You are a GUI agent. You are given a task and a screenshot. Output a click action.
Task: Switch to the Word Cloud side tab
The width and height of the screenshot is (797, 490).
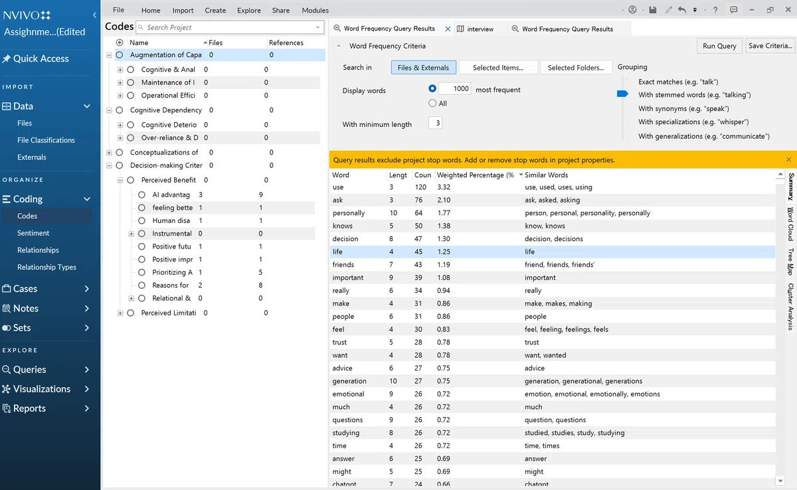tap(790, 224)
